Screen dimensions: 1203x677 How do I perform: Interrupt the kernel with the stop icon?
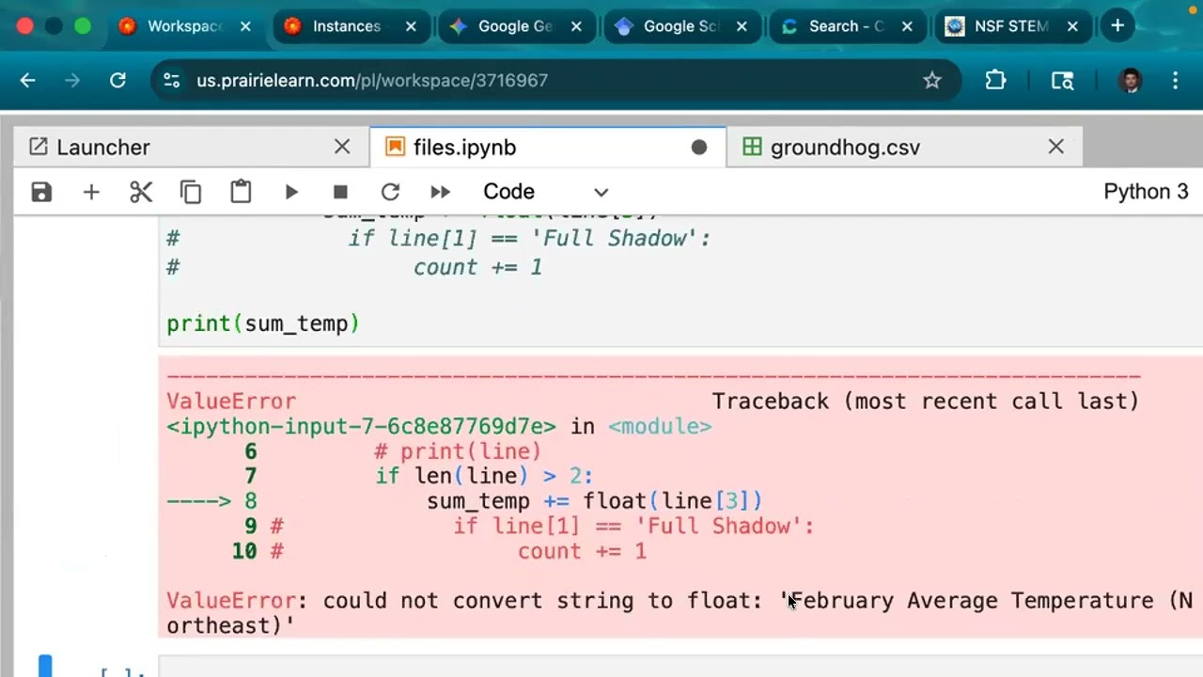[340, 192]
